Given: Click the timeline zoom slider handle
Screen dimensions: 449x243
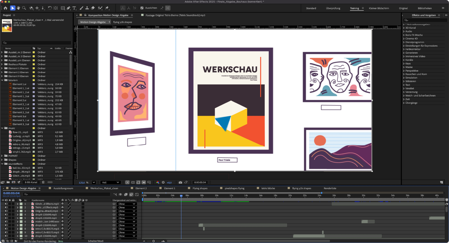Looking at the screenshot, I should (x=154, y=241).
